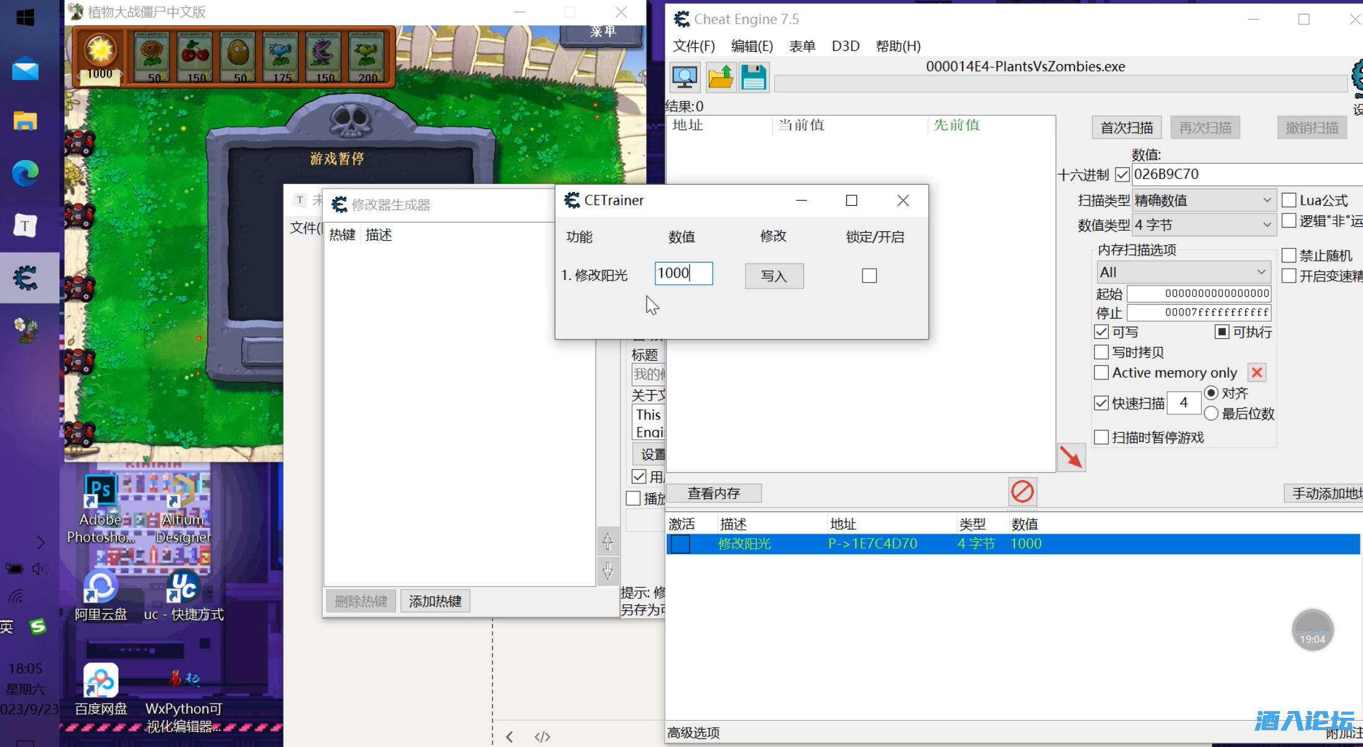Viewport: 1363px width, 747px height.
Task: Click red X beside Active memory only
Action: pos(1257,373)
